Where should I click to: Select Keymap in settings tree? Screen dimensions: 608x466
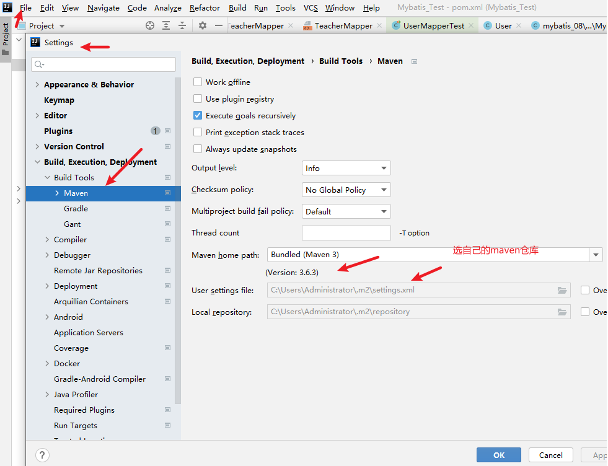pos(59,100)
